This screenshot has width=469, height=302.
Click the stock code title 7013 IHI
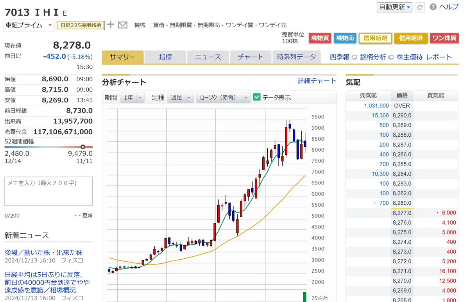click(32, 12)
